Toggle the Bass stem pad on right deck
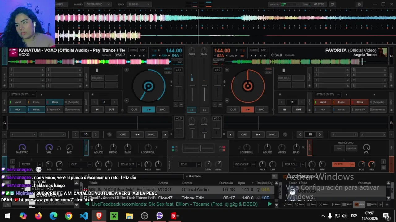 (360, 102)
